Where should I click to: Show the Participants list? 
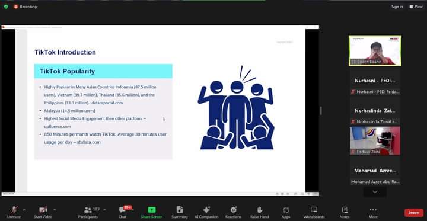tap(88, 213)
